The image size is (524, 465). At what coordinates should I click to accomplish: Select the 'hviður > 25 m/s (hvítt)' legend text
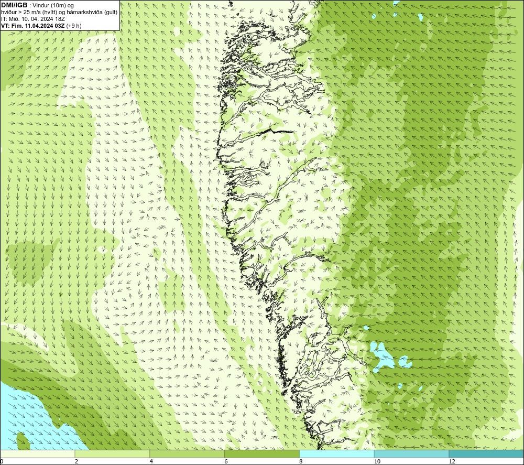click(x=29, y=13)
